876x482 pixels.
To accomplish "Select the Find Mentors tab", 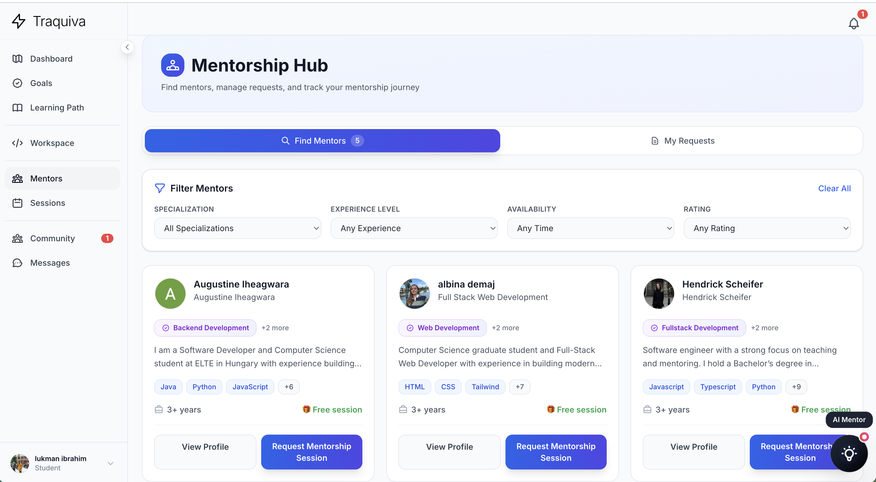I will [322, 140].
